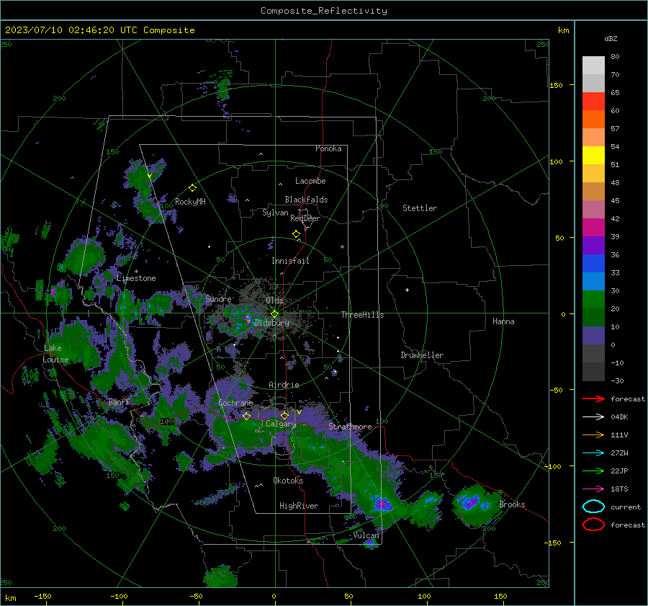
Task: Click the Lacombe label
Action: tap(310, 181)
